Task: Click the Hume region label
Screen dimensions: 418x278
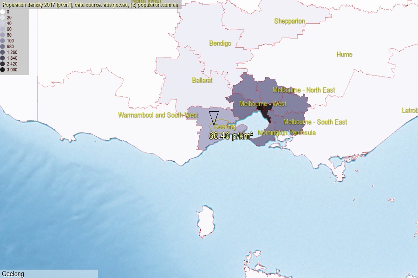Action: [x=344, y=54]
